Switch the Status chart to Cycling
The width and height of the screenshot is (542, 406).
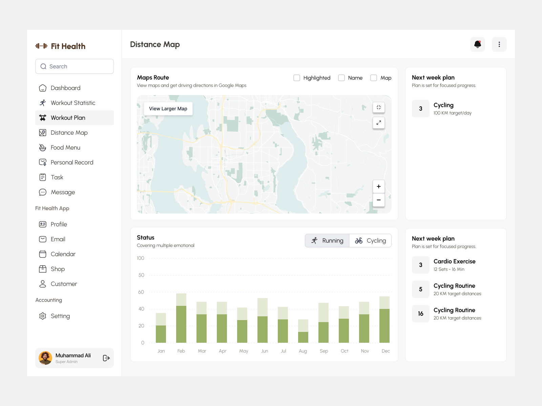(371, 241)
